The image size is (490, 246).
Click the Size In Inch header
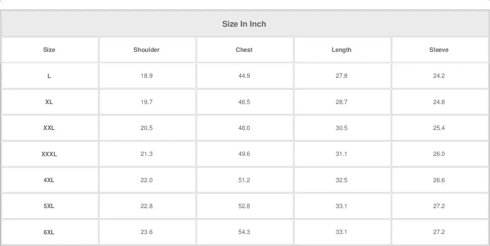244,24
